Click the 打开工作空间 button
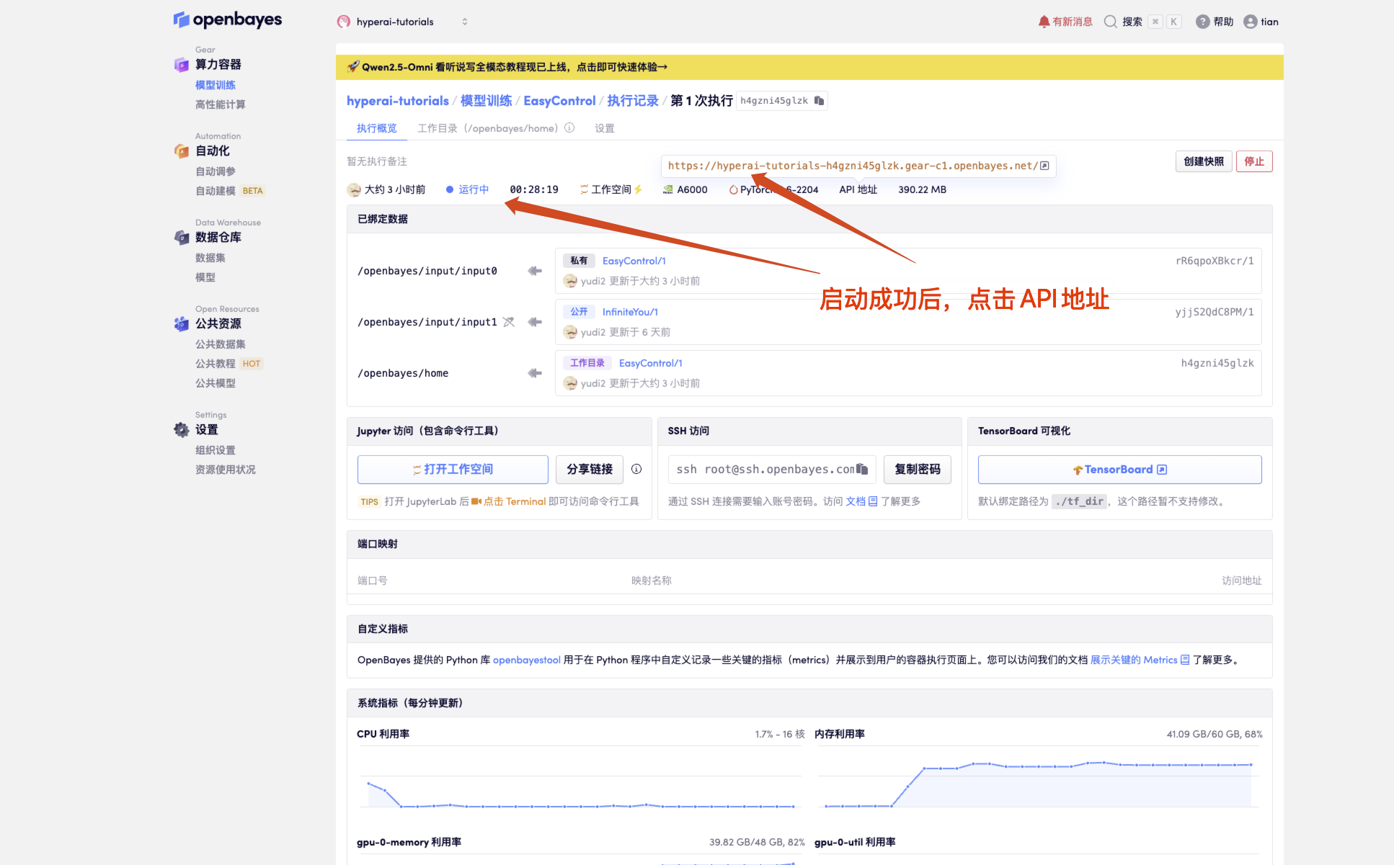The width and height of the screenshot is (1394, 865). [453, 470]
